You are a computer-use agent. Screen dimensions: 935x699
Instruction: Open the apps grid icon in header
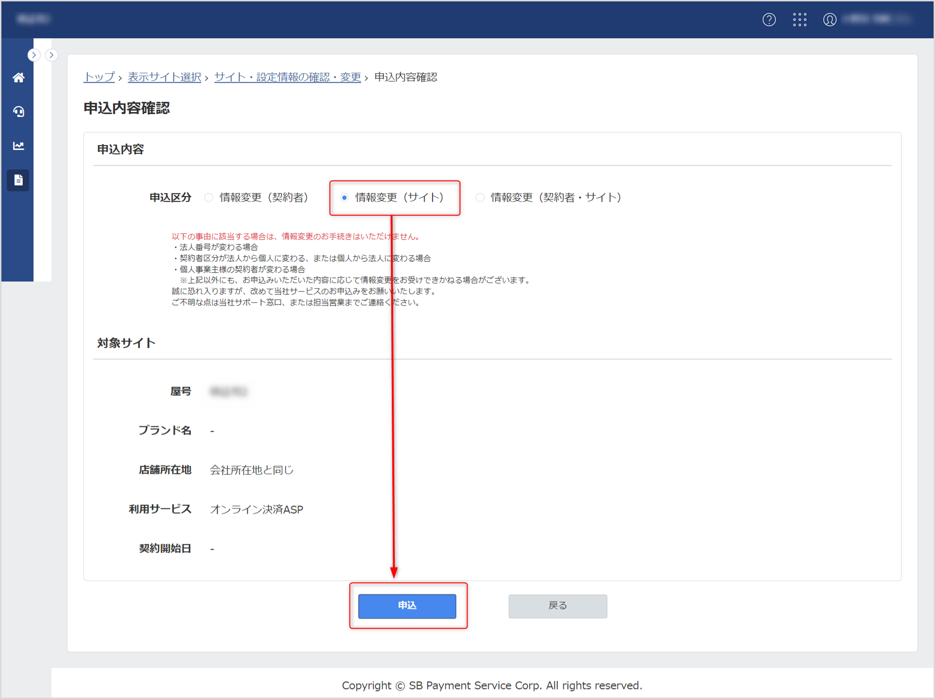(799, 20)
